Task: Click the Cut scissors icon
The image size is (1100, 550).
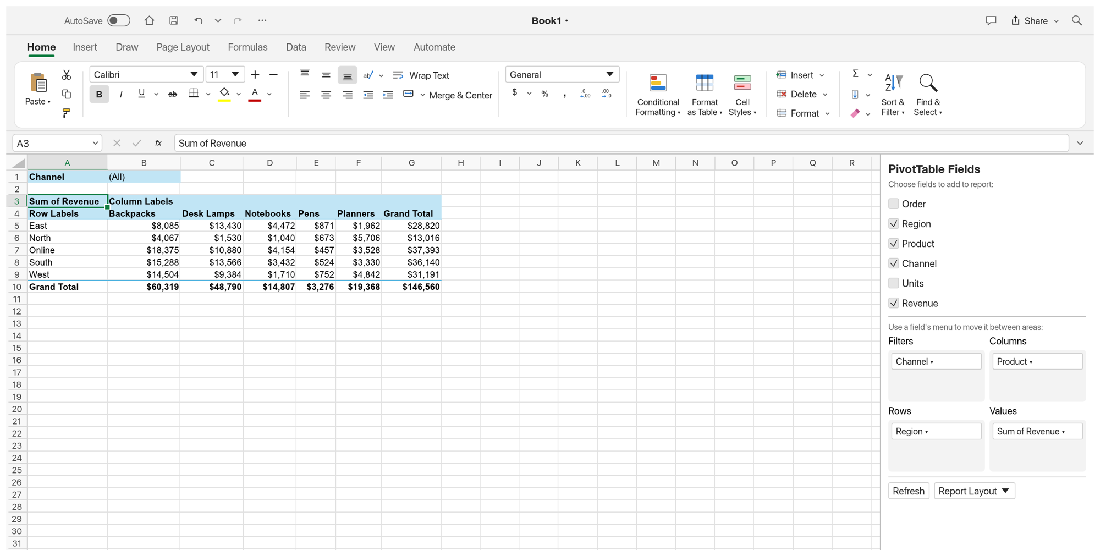Action: (x=67, y=75)
